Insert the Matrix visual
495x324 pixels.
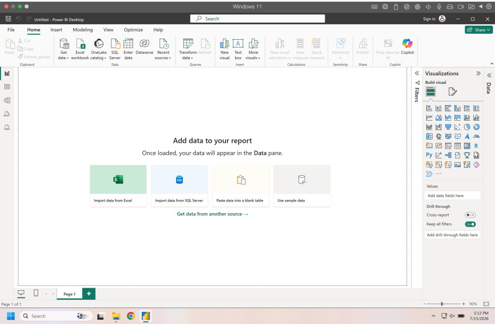(x=467, y=146)
